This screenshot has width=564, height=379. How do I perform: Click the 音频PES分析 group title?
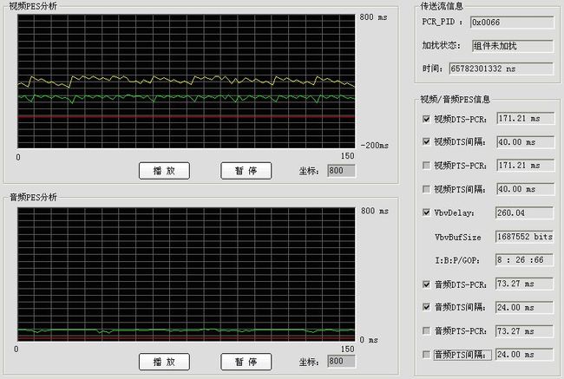tap(33, 197)
